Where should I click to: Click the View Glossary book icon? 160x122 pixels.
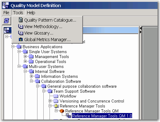click(x=21, y=33)
